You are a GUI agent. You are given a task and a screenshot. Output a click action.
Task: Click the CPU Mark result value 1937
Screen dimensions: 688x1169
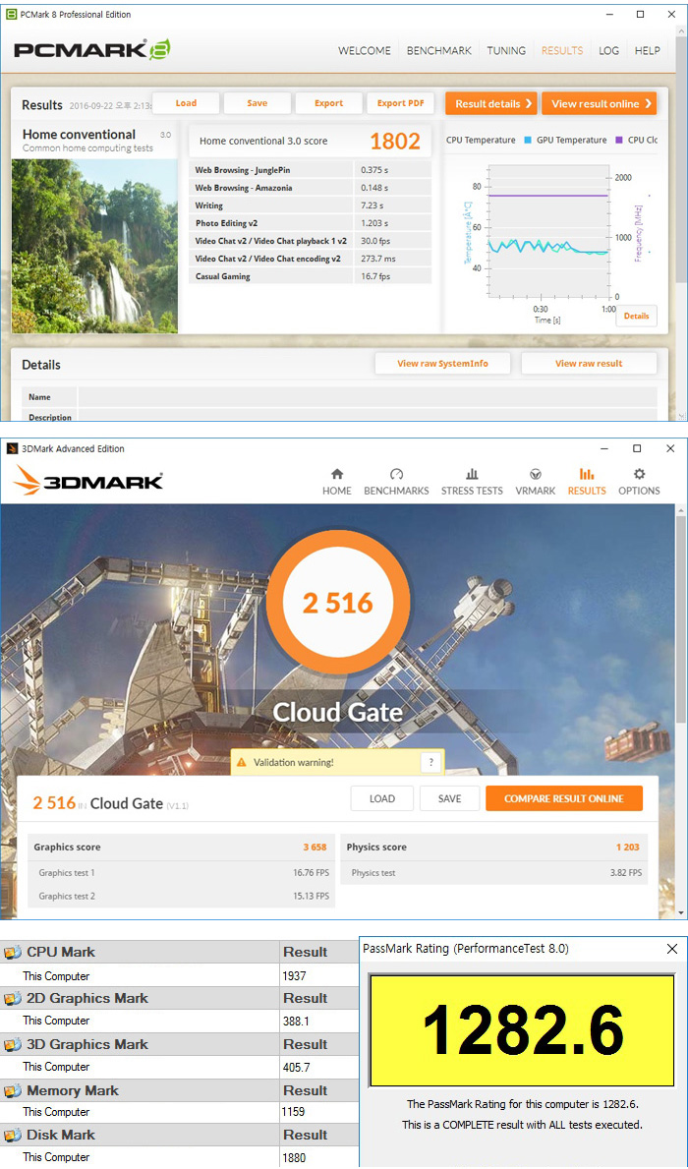coord(295,976)
